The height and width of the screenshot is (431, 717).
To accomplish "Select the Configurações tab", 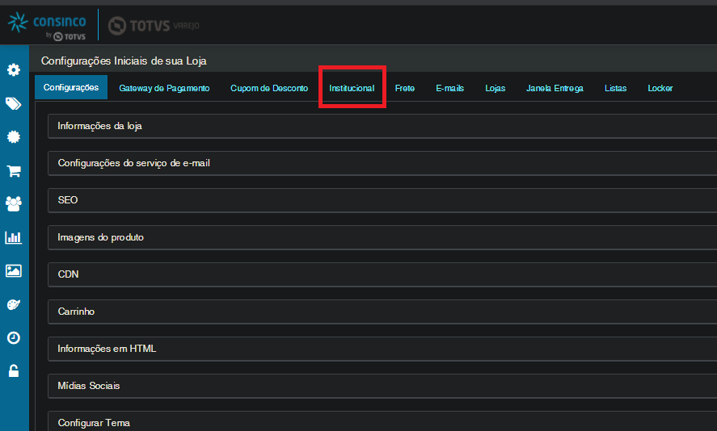I will [71, 87].
